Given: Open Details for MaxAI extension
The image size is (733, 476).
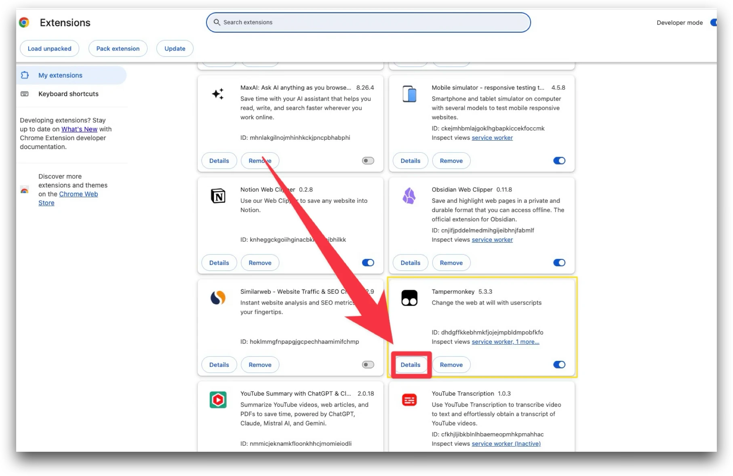Looking at the screenshot, I should pos(219,161).
